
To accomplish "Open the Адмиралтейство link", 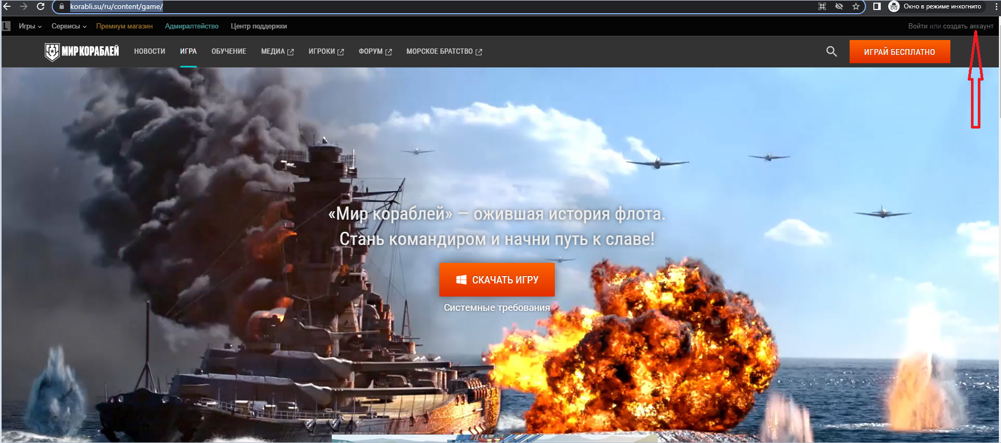I will [191, 26].
